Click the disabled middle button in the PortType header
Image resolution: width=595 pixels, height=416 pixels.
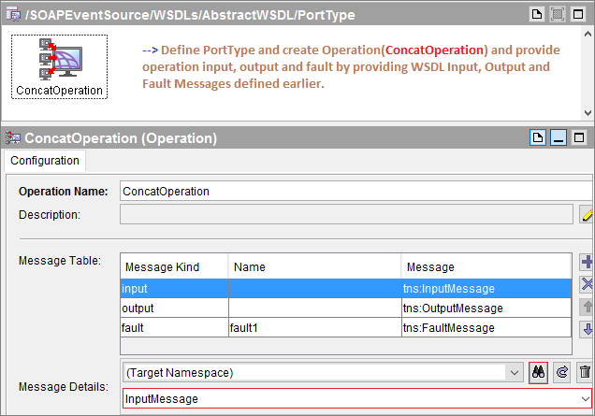558,14
